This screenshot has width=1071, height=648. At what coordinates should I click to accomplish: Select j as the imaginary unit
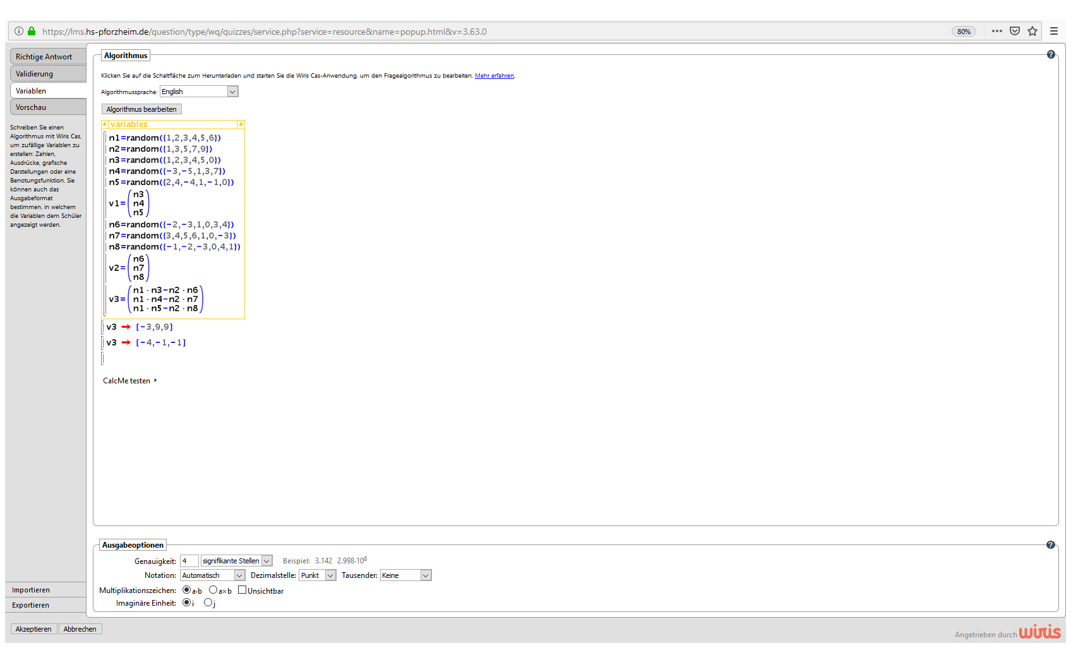click(x=208, y=603)
